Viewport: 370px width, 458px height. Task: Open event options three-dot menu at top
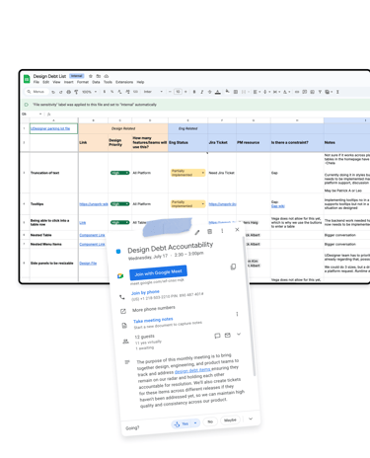222,231
